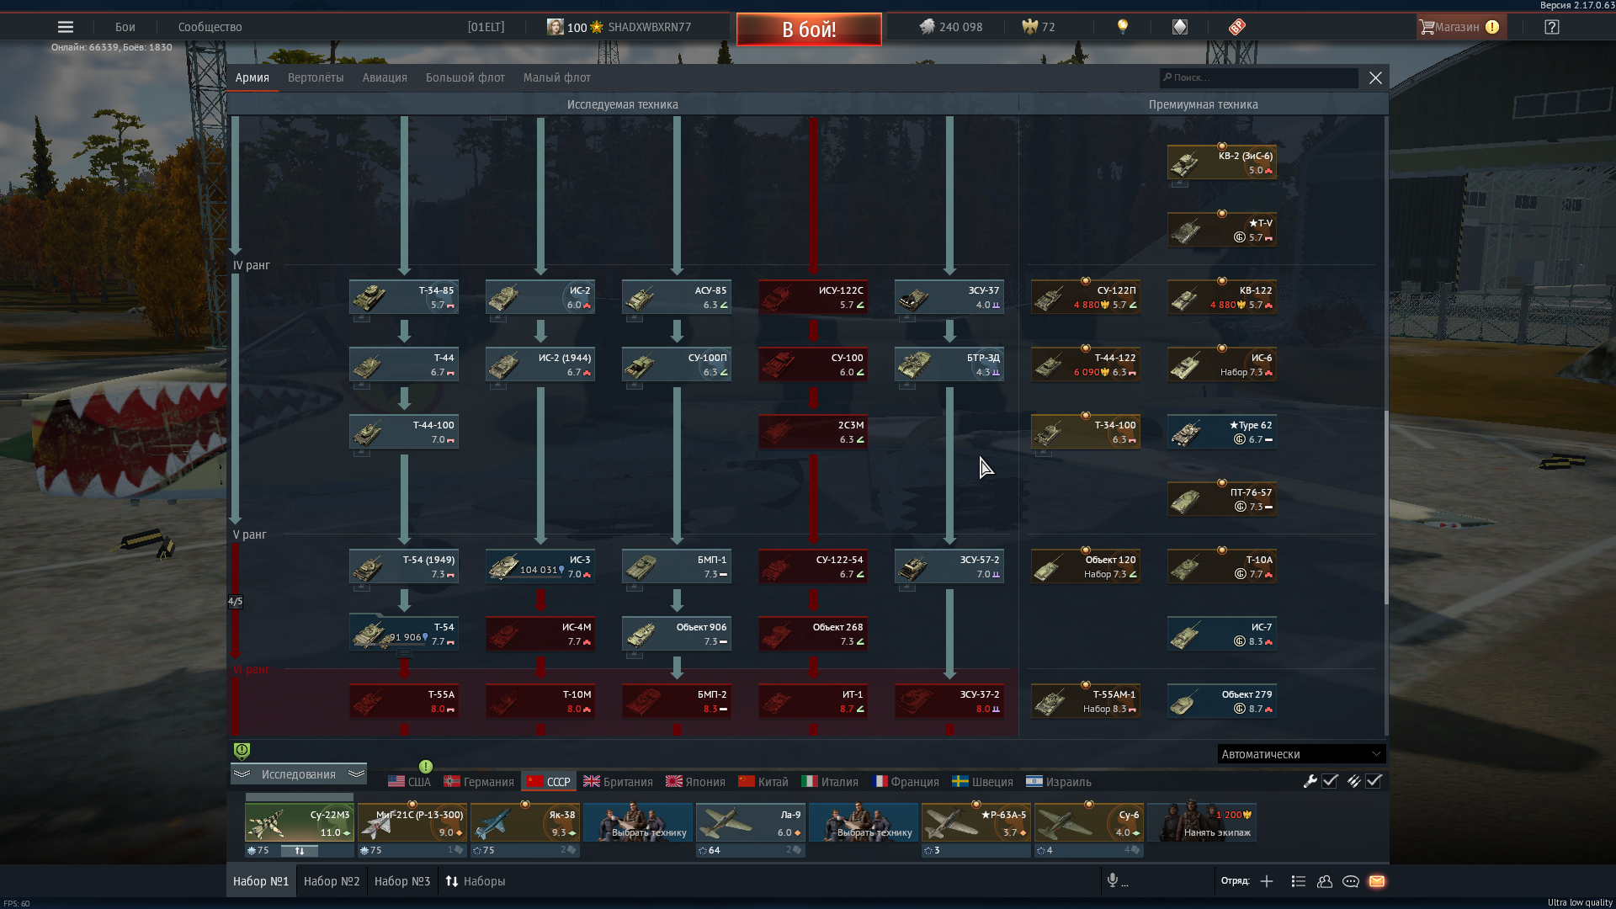Select the Италия nation
The image size is (1616, 909).
click(x=830, y=782)
